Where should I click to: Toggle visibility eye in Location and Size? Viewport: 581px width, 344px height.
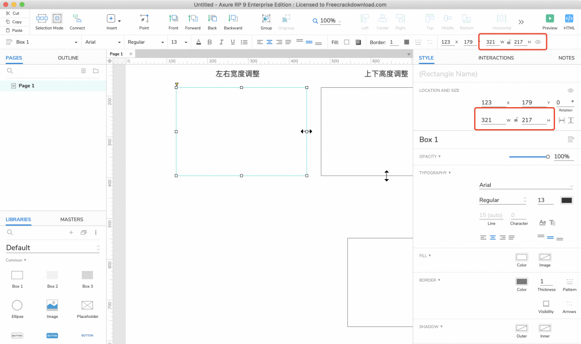570,91
